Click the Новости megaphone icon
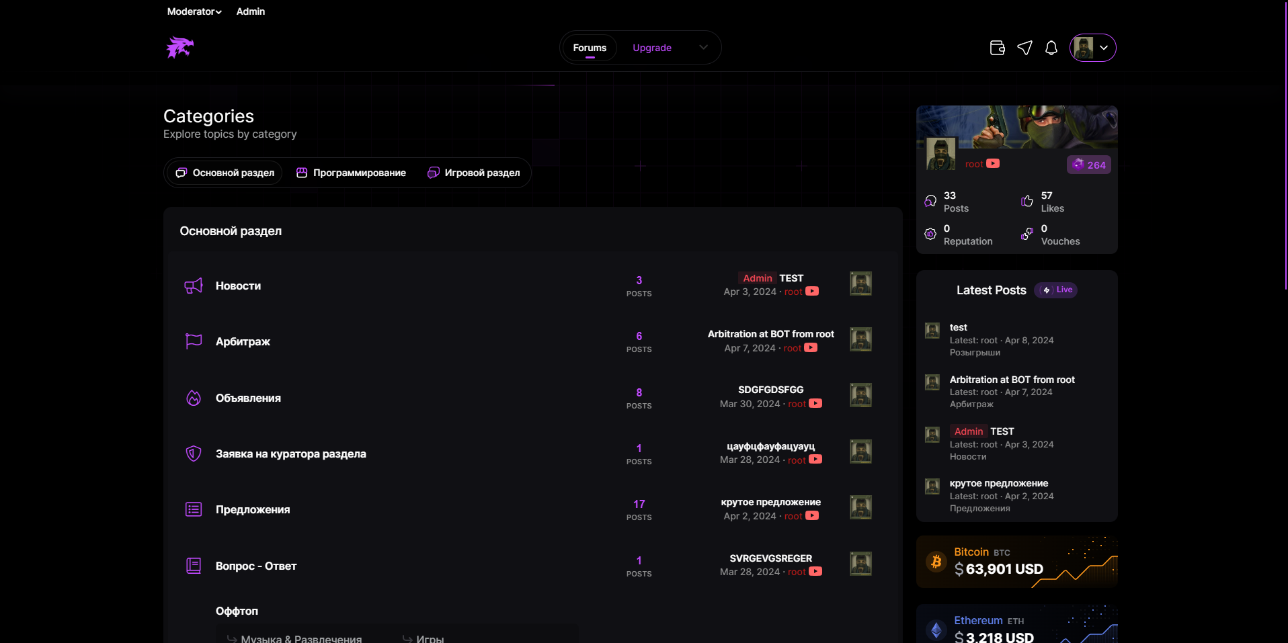Viewport: 1288px width, 643px height. [194, 286]
